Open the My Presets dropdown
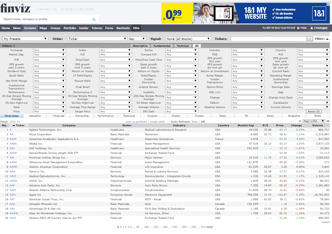The height and width of the screenshot is (234, 332). pos(26,39)
